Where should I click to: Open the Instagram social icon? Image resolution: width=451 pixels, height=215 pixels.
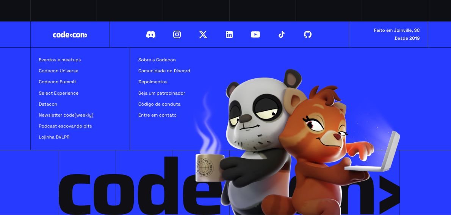pos(177,34)
